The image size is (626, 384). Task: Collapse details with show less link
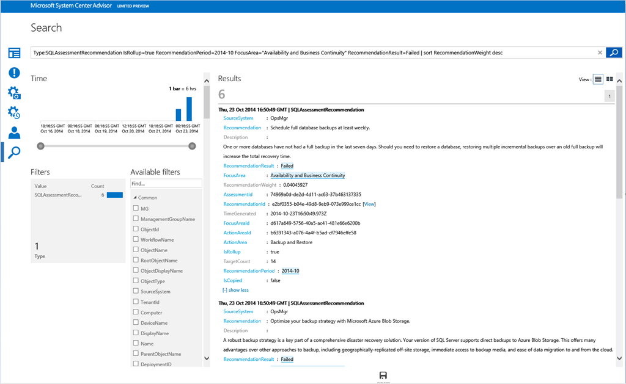[235, 290]
